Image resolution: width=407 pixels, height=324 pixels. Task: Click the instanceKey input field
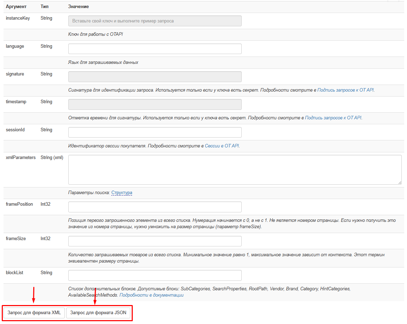(x=155, y=21)
